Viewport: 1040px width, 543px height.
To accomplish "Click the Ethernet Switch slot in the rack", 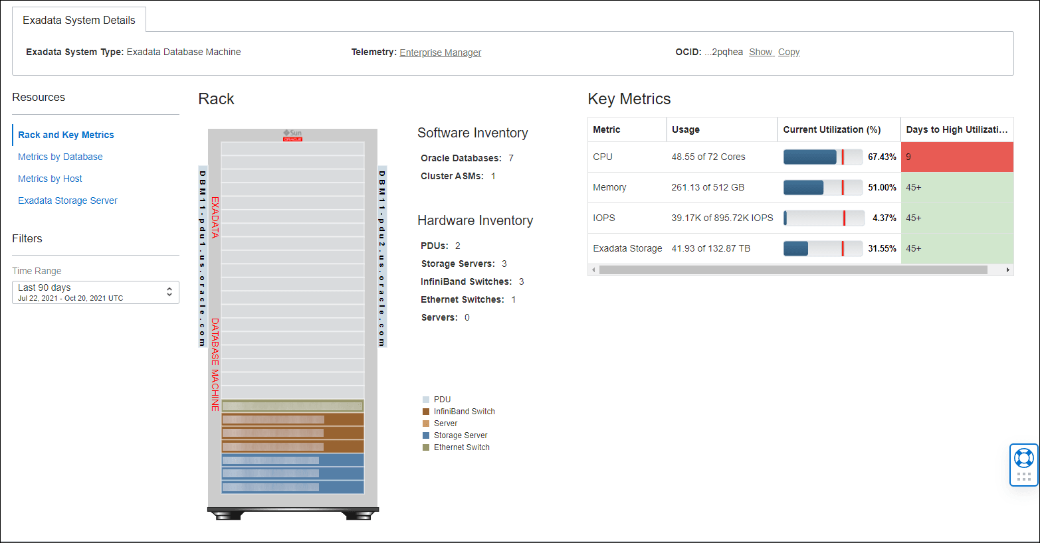I will click(292, 404).
